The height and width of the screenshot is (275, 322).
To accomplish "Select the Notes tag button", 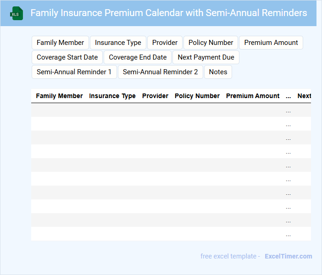I will tap(218, 72).
